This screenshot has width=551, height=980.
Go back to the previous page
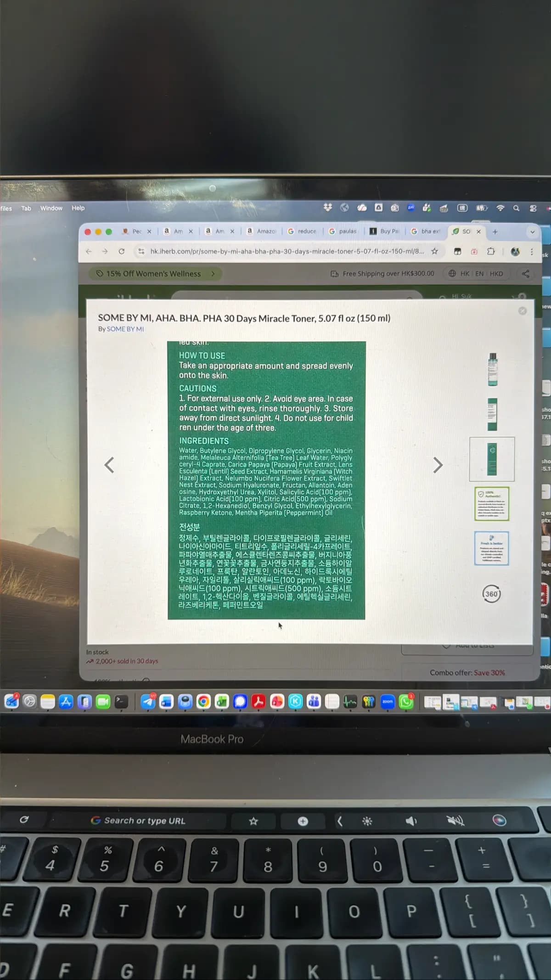[89, 251]
